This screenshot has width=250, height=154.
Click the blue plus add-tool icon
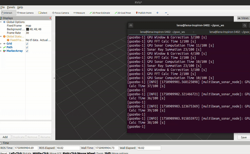(x=157, y=13)
